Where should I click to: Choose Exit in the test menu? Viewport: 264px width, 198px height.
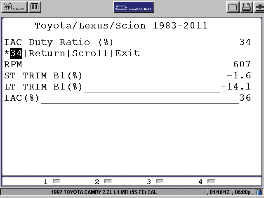(x=127, y=53)
